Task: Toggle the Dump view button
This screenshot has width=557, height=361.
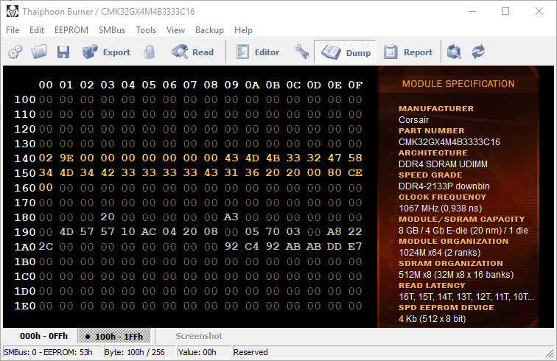Action: pos(345,52)
